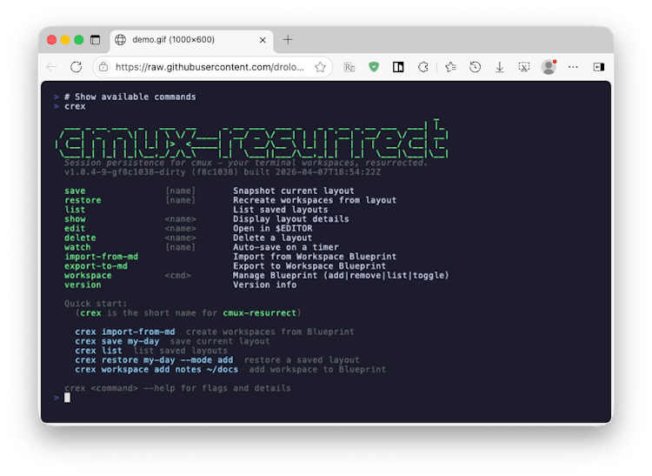
Task: Open the browser extensions puzzle icon
Action: click(423, 67)
